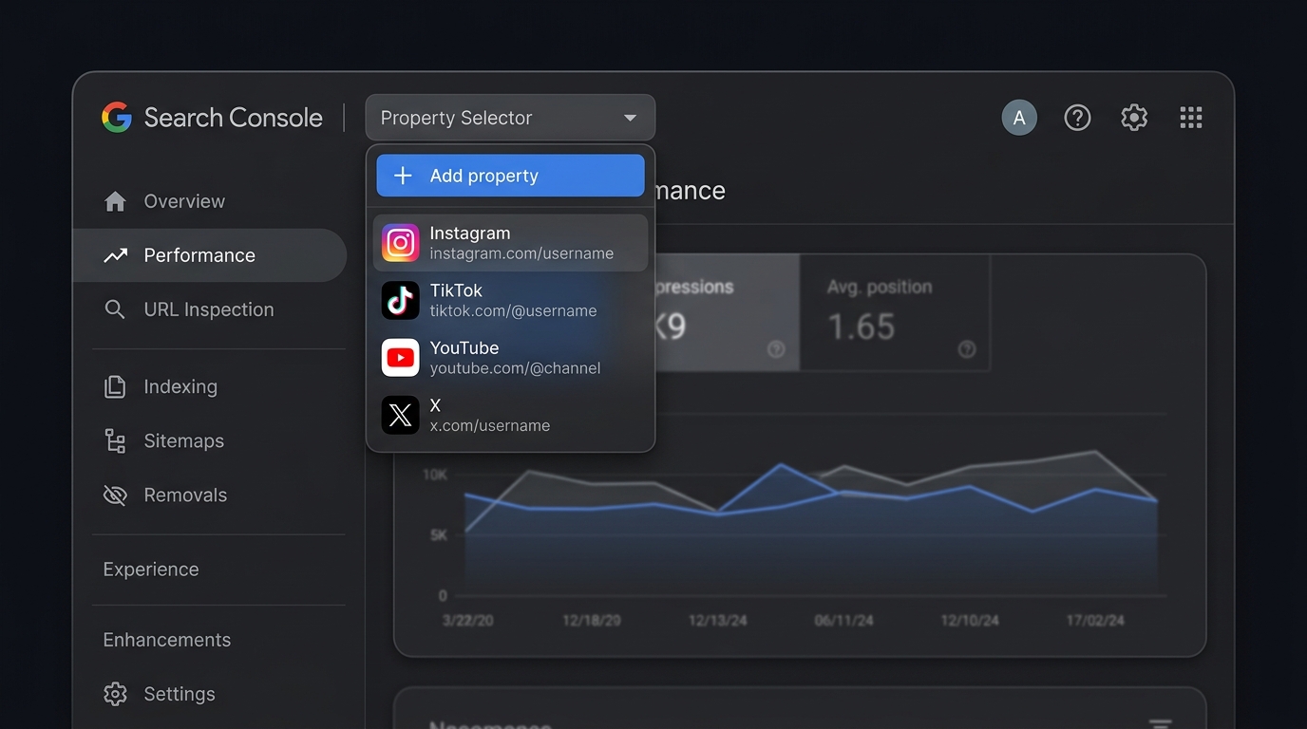The width and height of the screenshot is (1307, 729).
Task: Open Indexing in the sidebar
Action: pos(210,386)
